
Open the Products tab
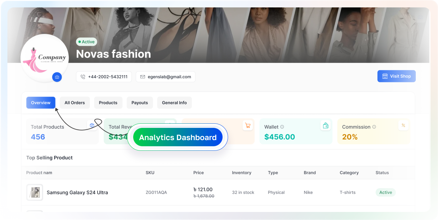coord(108,103)
